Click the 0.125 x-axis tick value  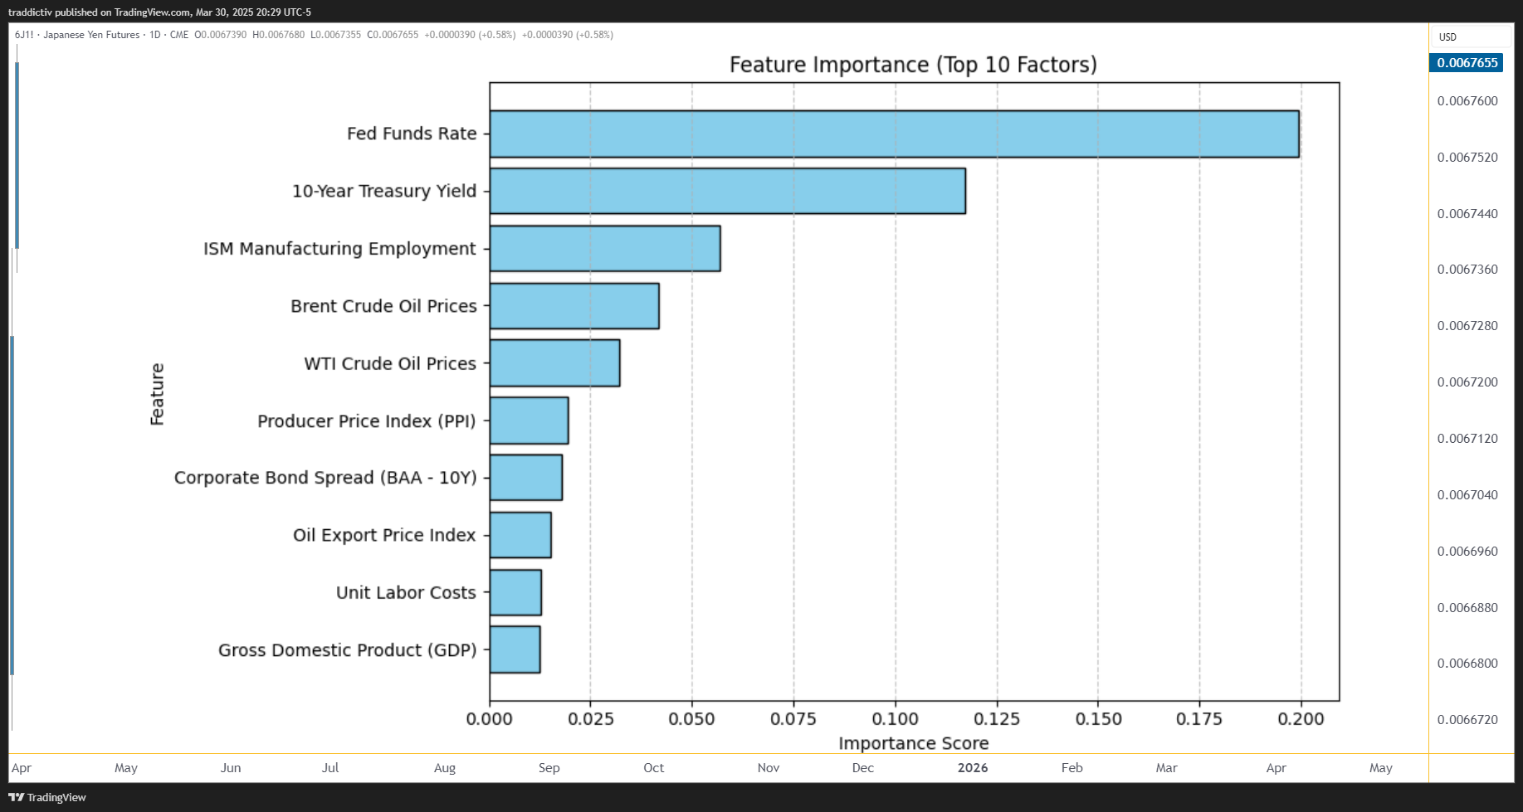coord(997,719)
